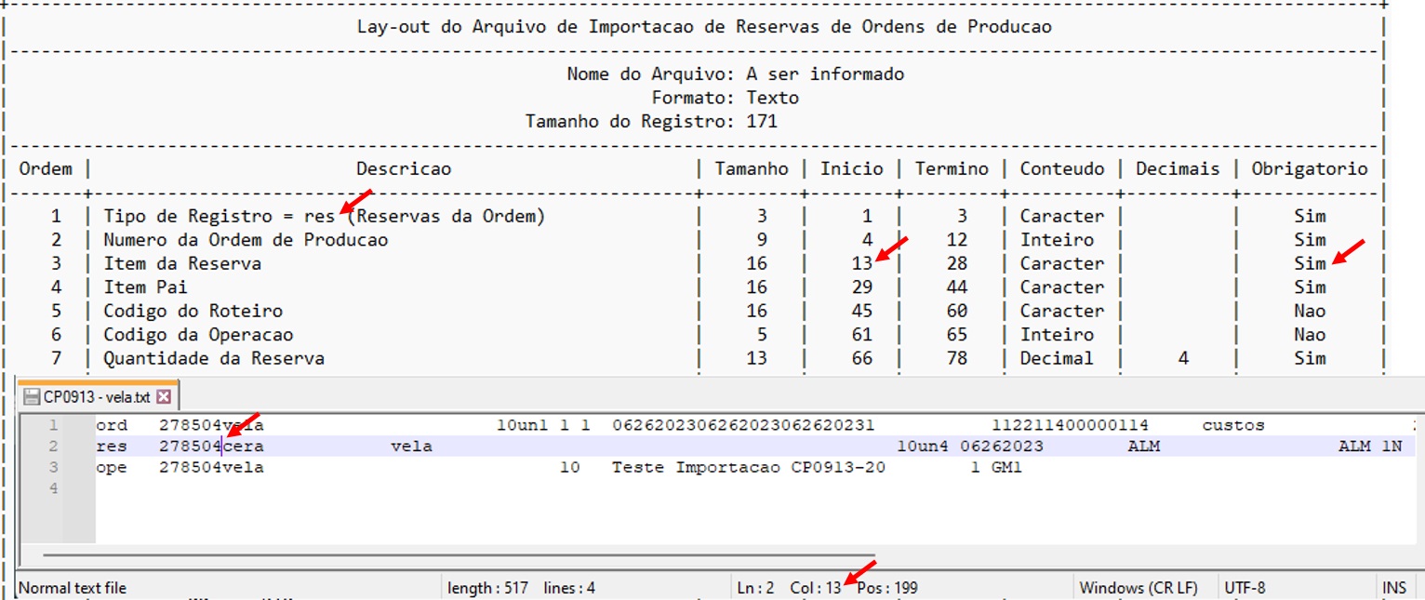Click 'Numero da Ordem de Producao' row
The width and height of the screenshot is (1425, 600).
coord(246,240)
